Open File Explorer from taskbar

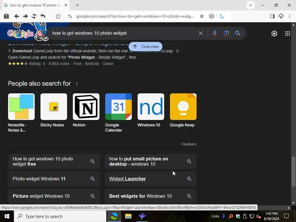(x=128, y=216)
